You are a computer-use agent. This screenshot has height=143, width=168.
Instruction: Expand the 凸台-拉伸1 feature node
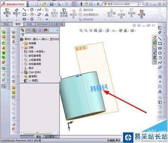tap(22, 73)
